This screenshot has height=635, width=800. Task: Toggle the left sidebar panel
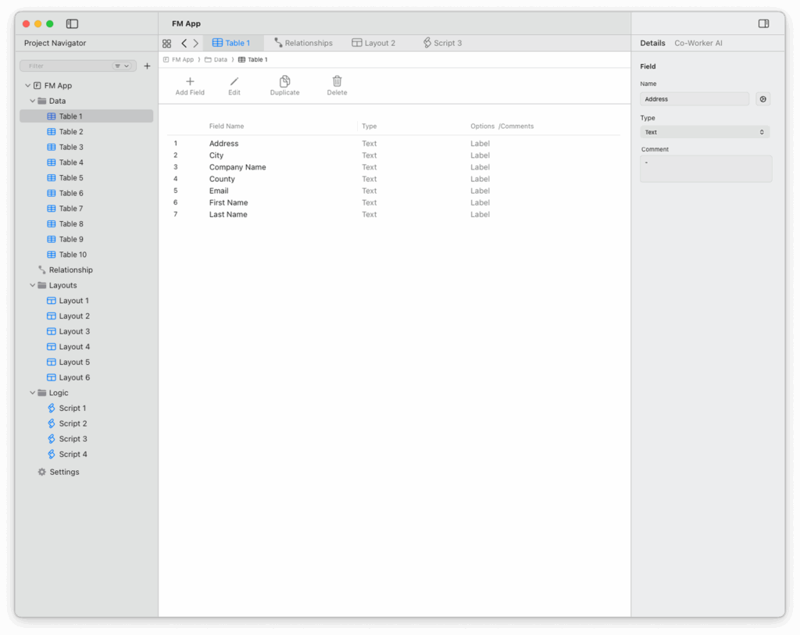tap(72, 24)
